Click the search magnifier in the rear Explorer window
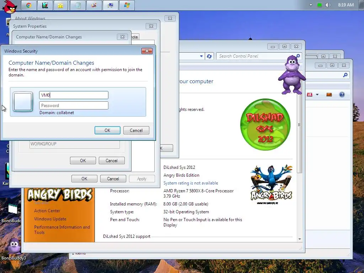 pyautogui.click(x=345, y=75)
